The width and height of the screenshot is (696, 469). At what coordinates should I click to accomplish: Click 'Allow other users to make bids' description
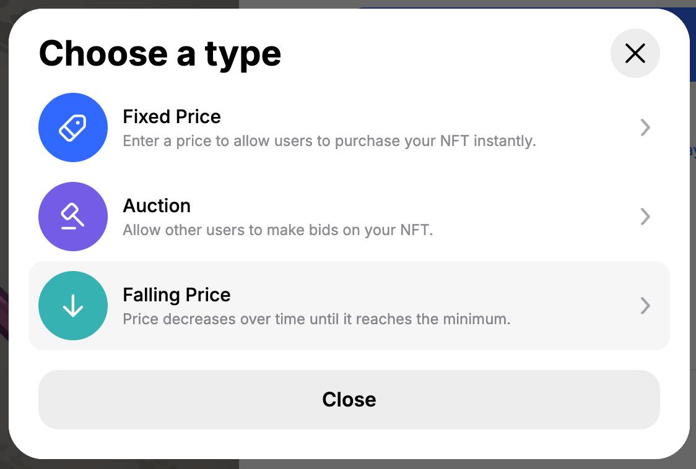click(277, 230)
